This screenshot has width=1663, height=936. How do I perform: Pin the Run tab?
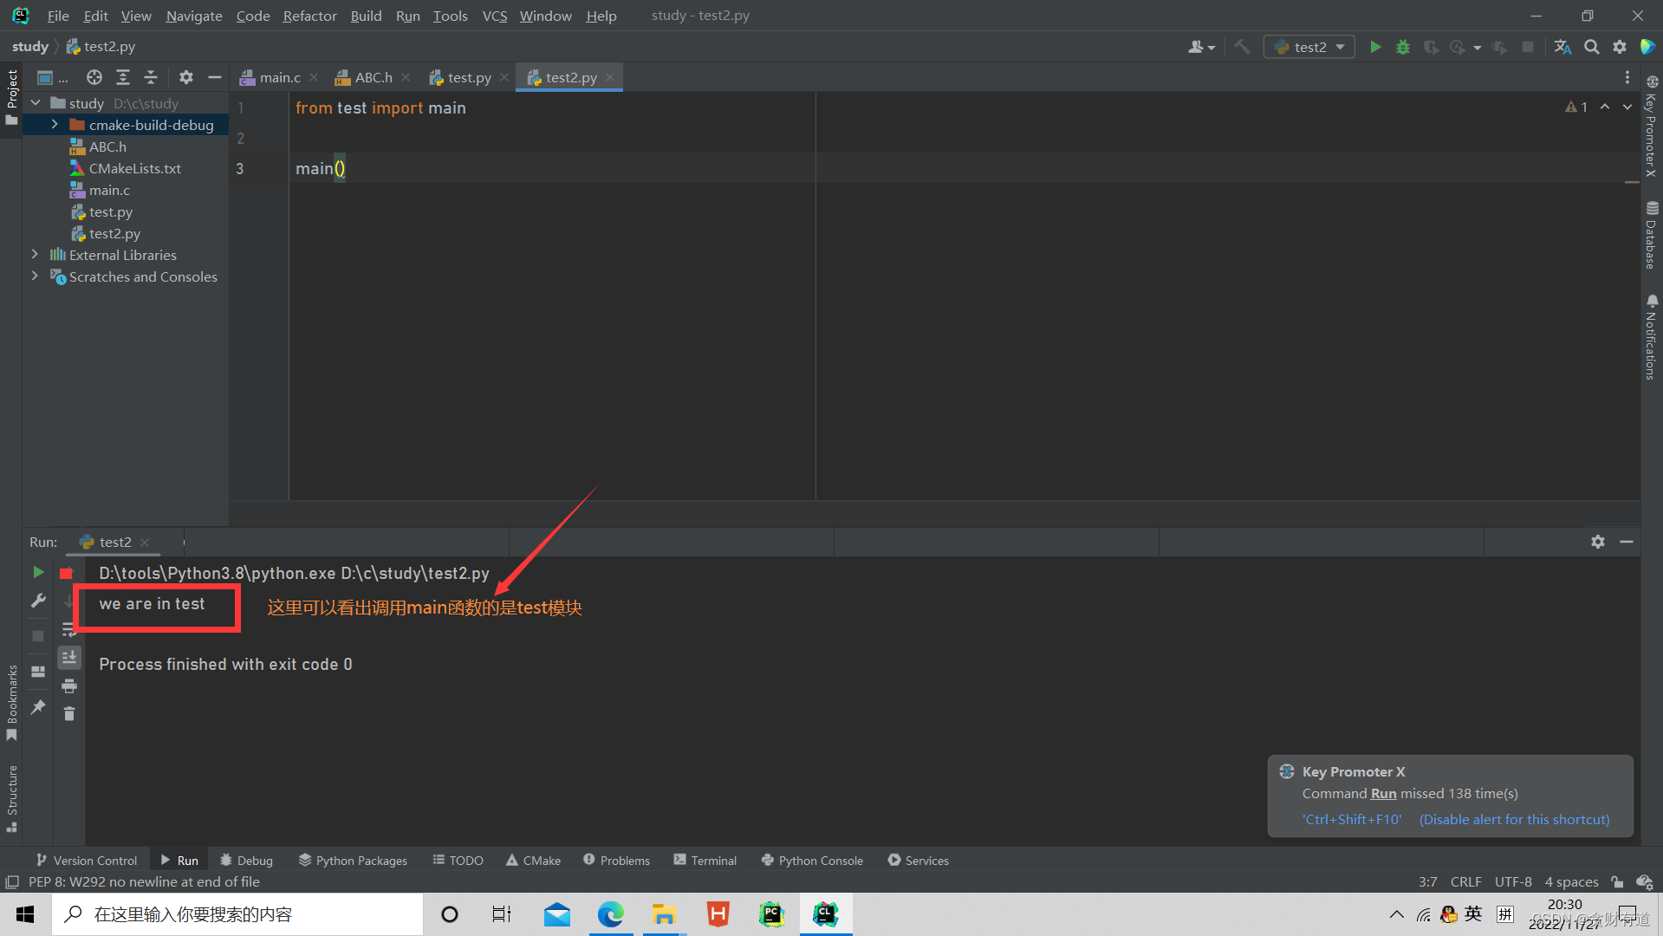point(38,707)
